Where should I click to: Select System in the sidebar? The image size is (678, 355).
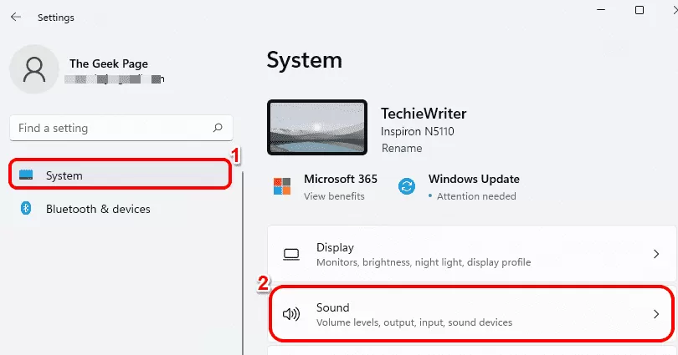point(121,175)
